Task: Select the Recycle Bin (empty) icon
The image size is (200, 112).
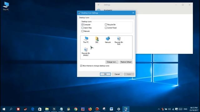Action: 86,52
